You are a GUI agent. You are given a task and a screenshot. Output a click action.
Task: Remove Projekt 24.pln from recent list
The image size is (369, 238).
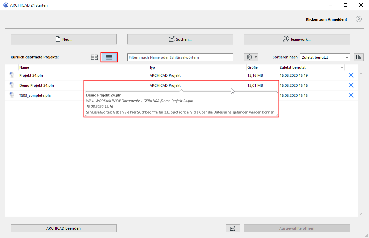351,75
